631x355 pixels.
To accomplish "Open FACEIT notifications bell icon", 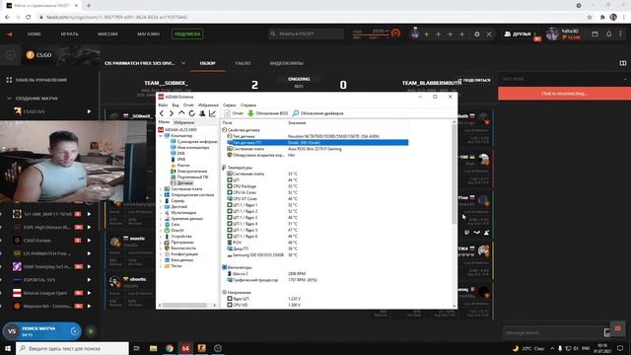I will point(609,35).
